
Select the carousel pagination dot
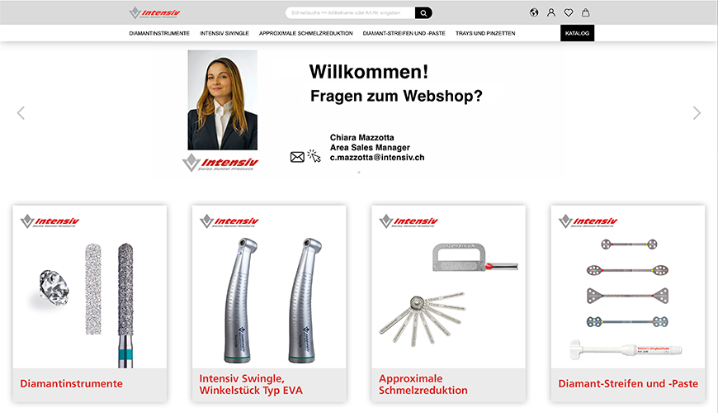pos(359,173)
